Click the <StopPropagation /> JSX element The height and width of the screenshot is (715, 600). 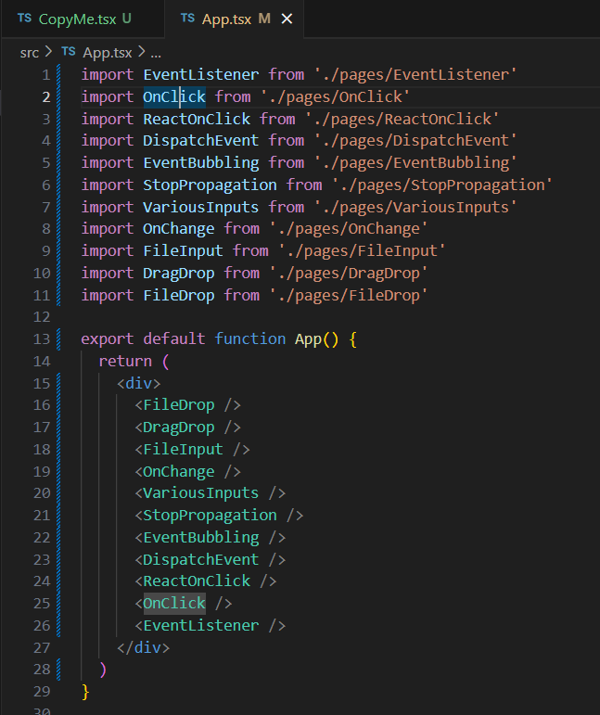[x=219, y=516]
